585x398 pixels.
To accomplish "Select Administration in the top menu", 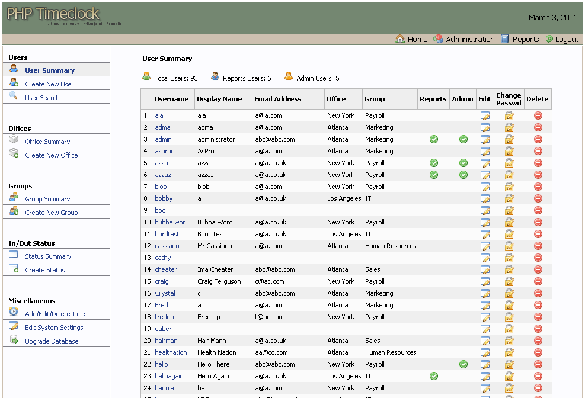I will click(x=470, y=39).
